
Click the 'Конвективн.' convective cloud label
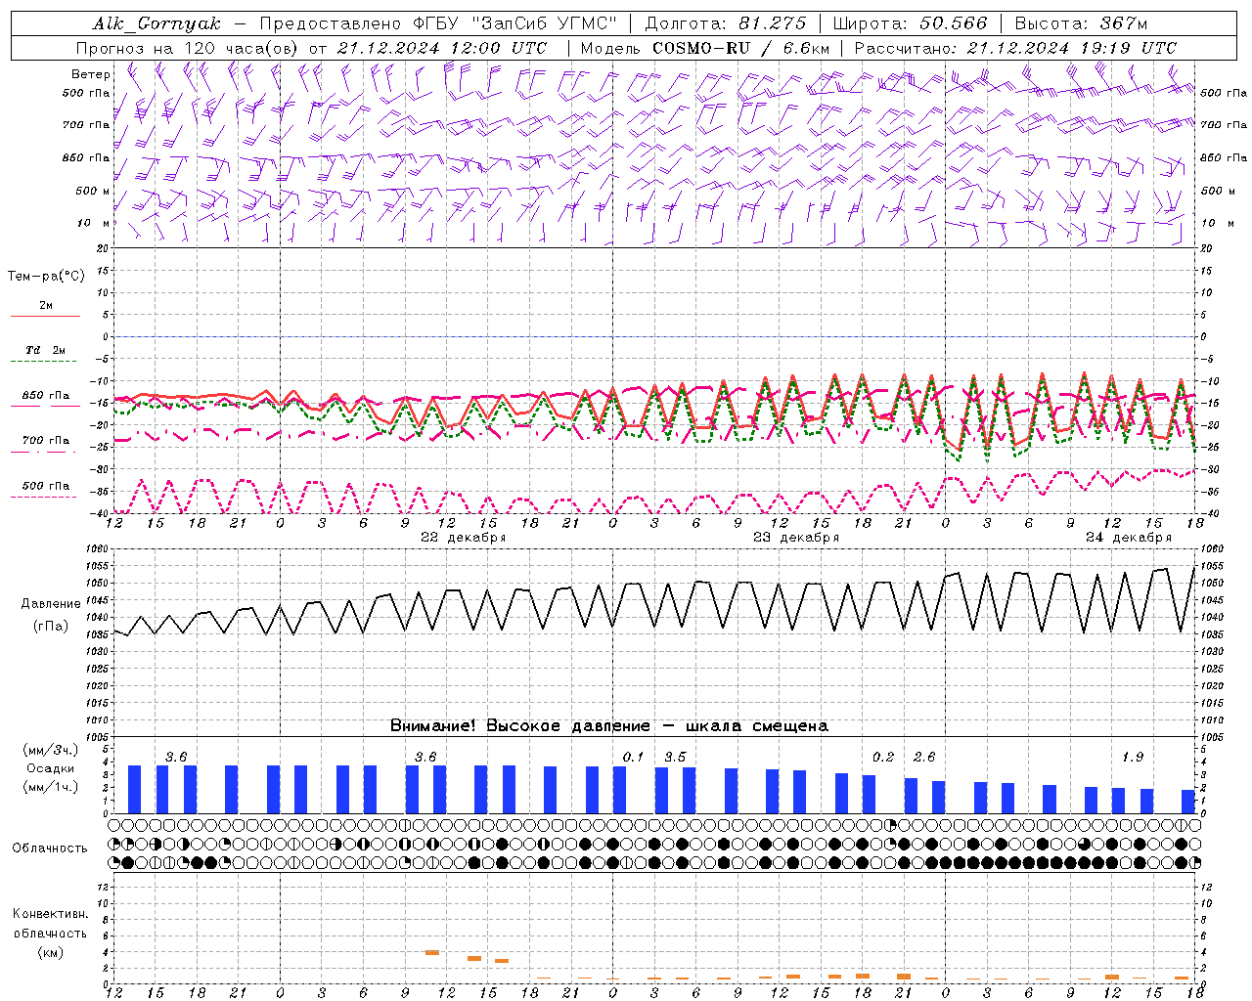[50, 914]
